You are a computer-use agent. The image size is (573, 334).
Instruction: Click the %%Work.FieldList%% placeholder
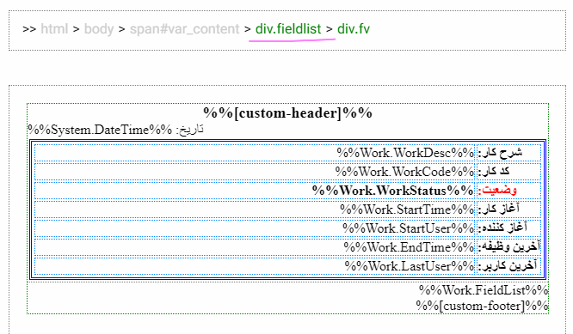coord(484,290)
